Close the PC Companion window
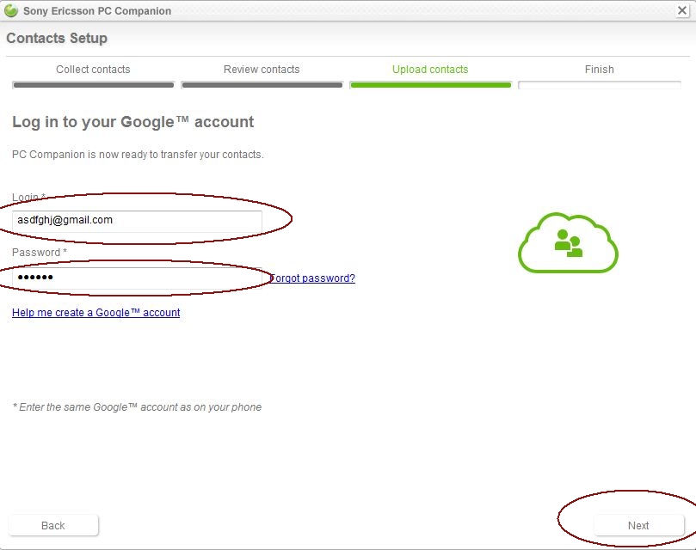 tap(681, 10)
